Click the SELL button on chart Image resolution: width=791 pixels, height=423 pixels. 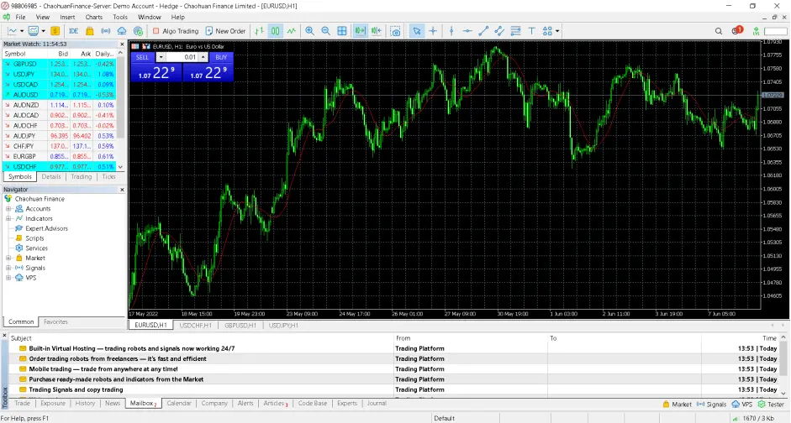(142, 57)
